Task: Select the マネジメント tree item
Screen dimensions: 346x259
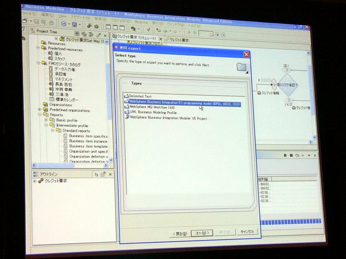Action: click(61, 79)
